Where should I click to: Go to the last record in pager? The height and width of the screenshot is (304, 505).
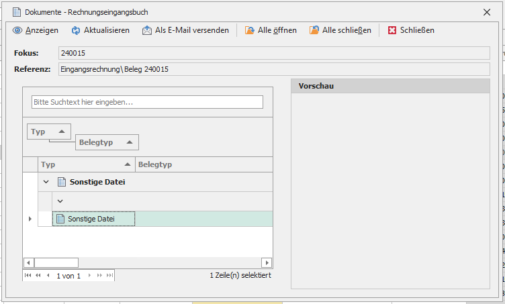[109, 276]
